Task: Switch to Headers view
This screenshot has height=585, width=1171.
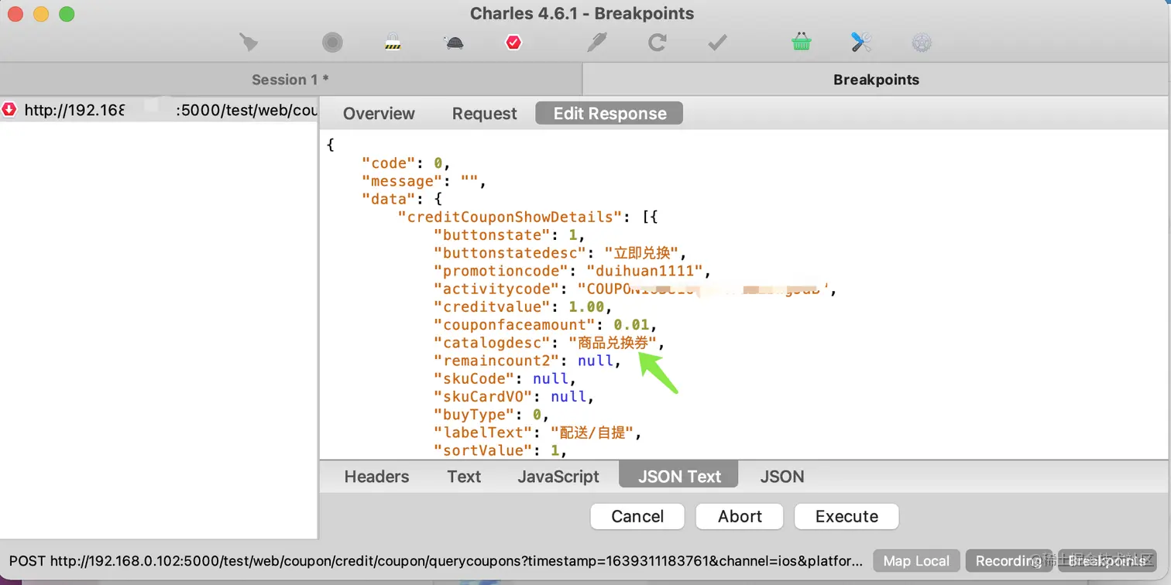Action: (376, 477)
